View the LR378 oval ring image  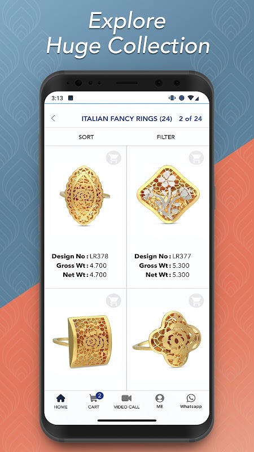click(x=84, y=195)
